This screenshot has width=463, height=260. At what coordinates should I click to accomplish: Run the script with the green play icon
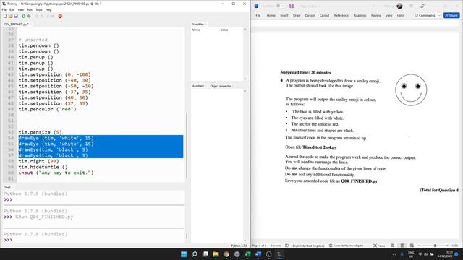click(x=23, y=16)
